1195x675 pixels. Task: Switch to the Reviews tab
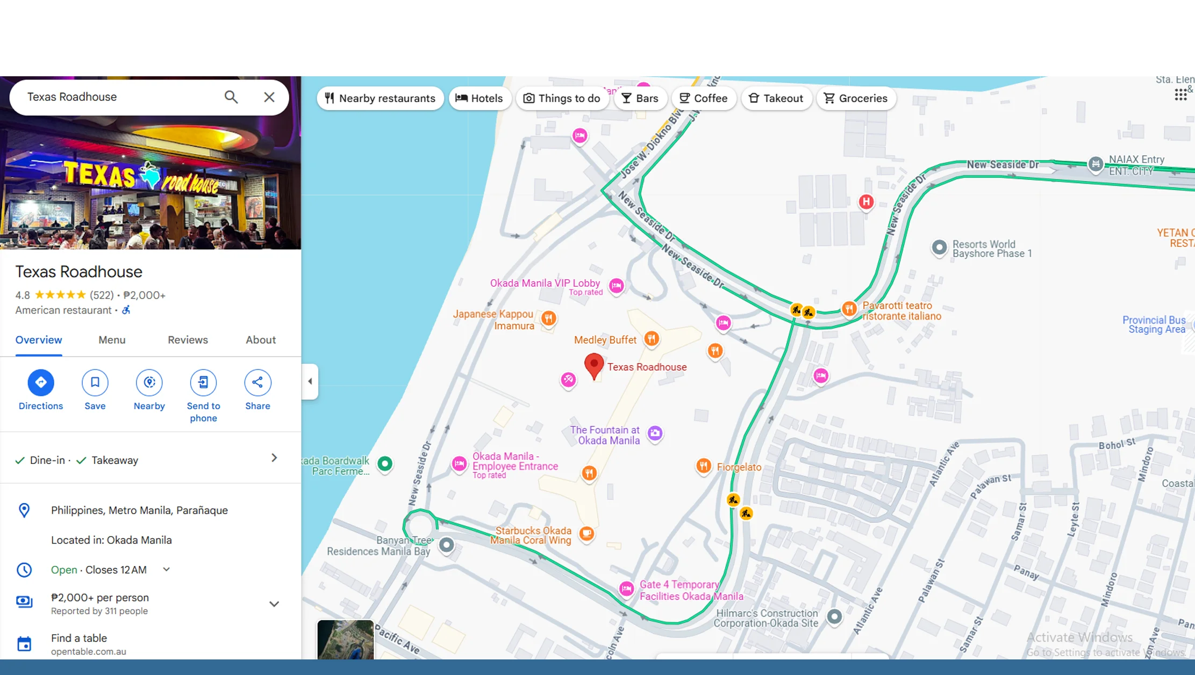tap(188, 340)
